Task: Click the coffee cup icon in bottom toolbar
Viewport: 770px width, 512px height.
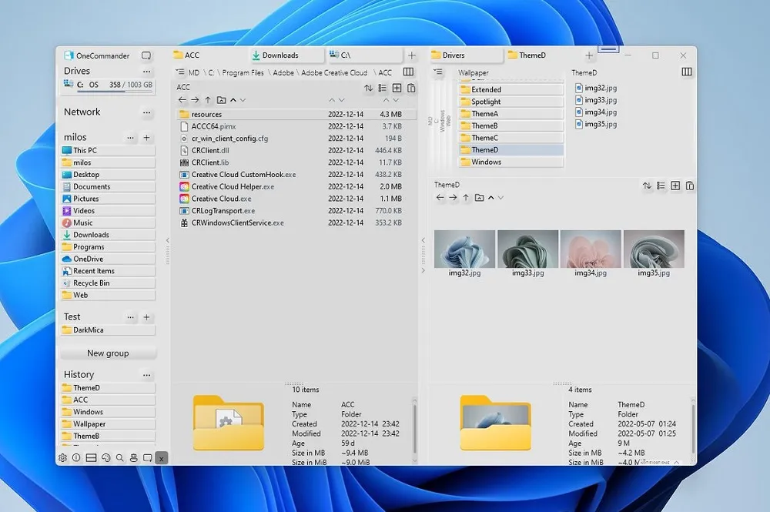Action: pyautogui.click(x=133, y=457)
